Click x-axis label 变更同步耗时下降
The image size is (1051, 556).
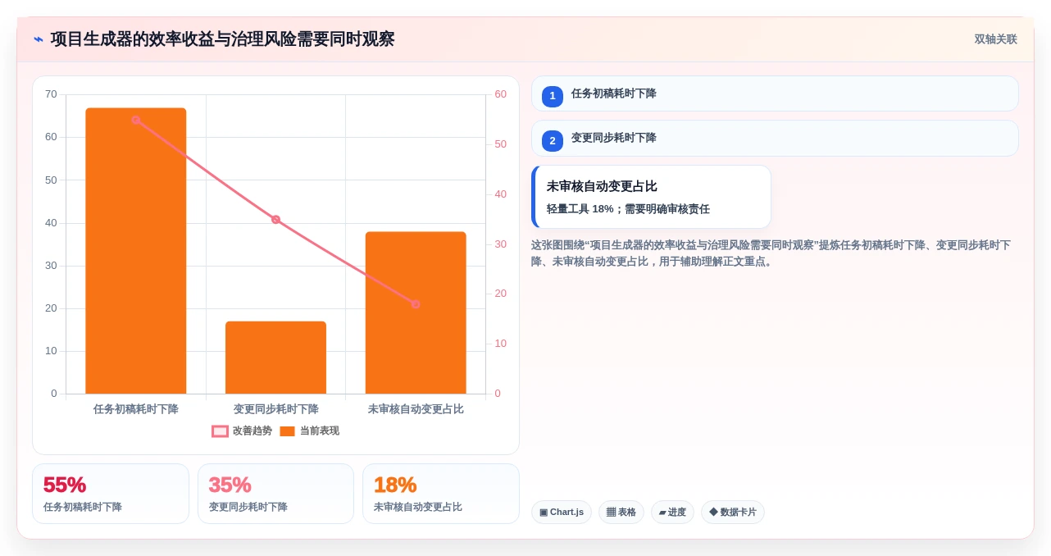click(275, 408)
